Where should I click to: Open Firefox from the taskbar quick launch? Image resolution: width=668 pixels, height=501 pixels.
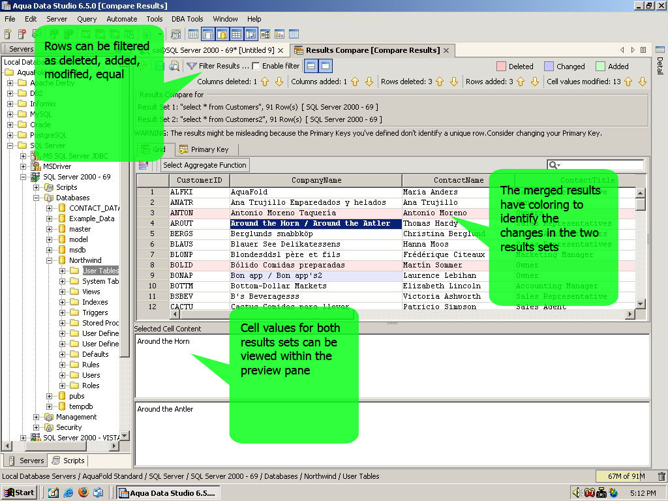(x=83, y=493)
